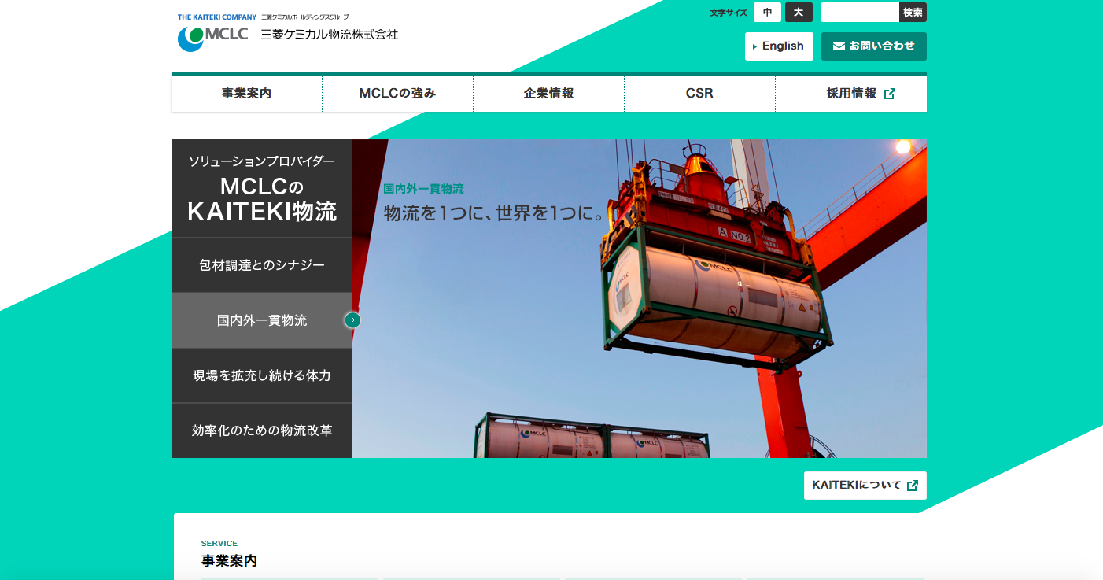Set font size to 大

click(799, 13)
